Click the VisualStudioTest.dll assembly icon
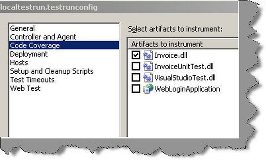 pos(148,77)
